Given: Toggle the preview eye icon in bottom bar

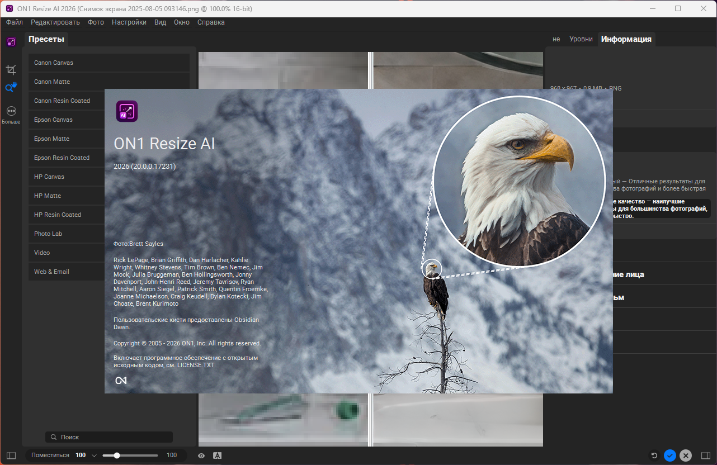Looking at the screenshot, I should pyautogui.click(x=201, y=455).
